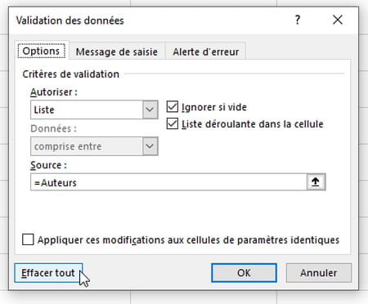
Task: Cancel using the Annuler button
Action: pyautogui.click(x=319, y=273)
